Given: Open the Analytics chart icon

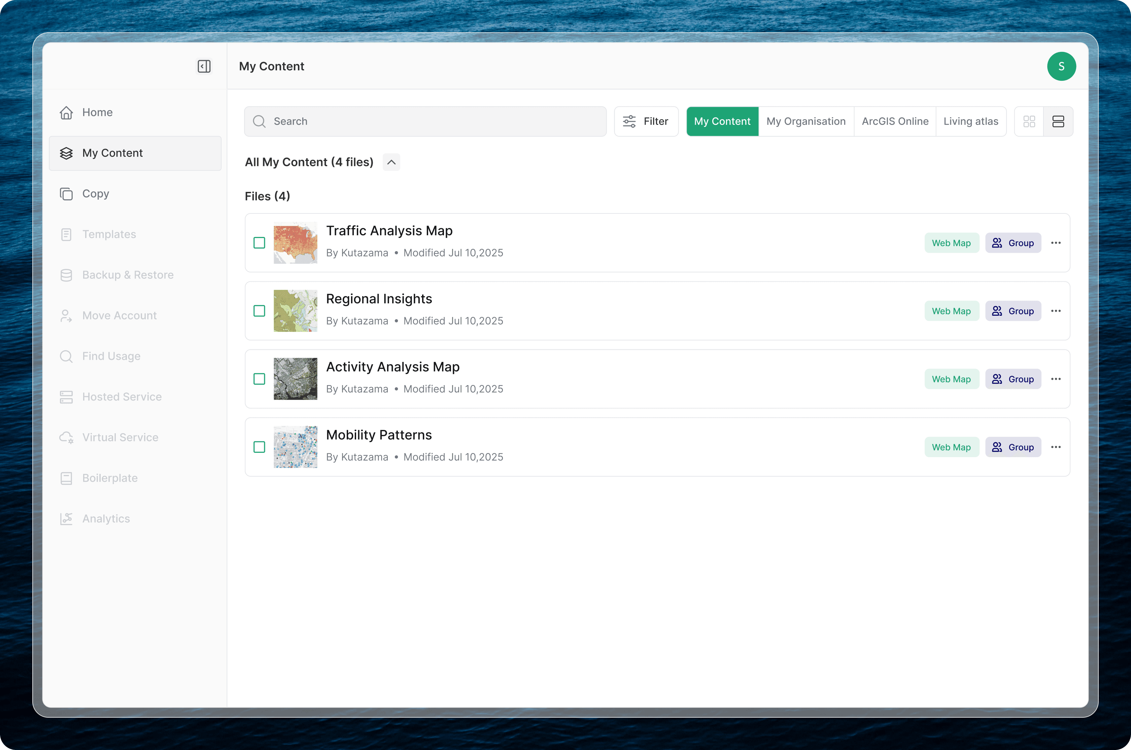Looking at the screenshot, I should 66,518.
